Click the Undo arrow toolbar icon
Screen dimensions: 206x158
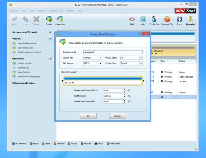click(25, 19)
